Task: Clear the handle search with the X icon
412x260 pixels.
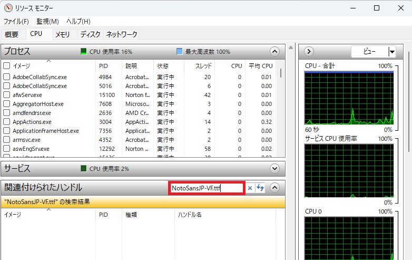Action: click(250, 188)
